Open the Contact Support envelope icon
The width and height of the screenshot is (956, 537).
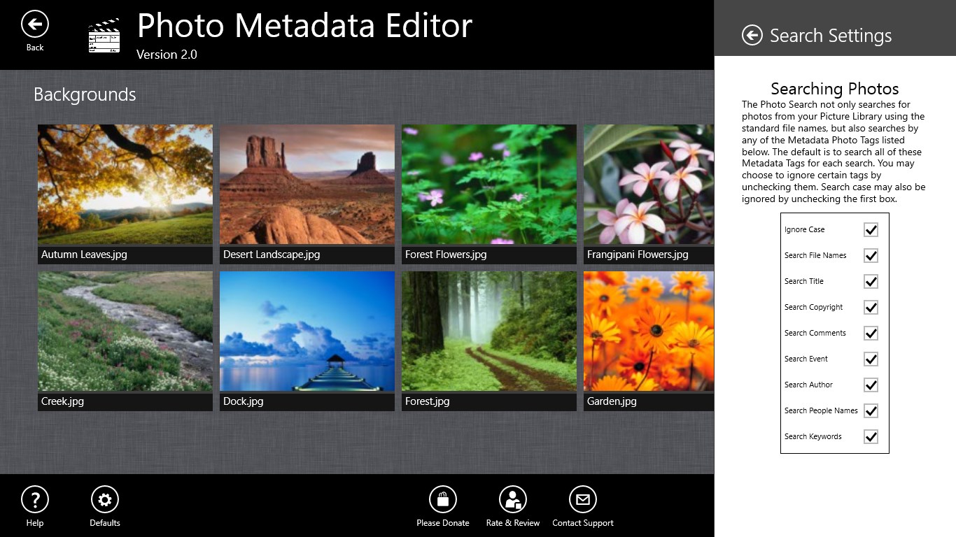point(582,500)
